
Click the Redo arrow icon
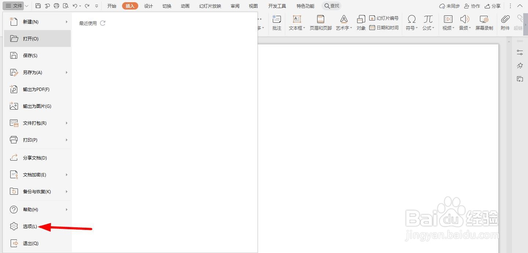click(87, 6)
